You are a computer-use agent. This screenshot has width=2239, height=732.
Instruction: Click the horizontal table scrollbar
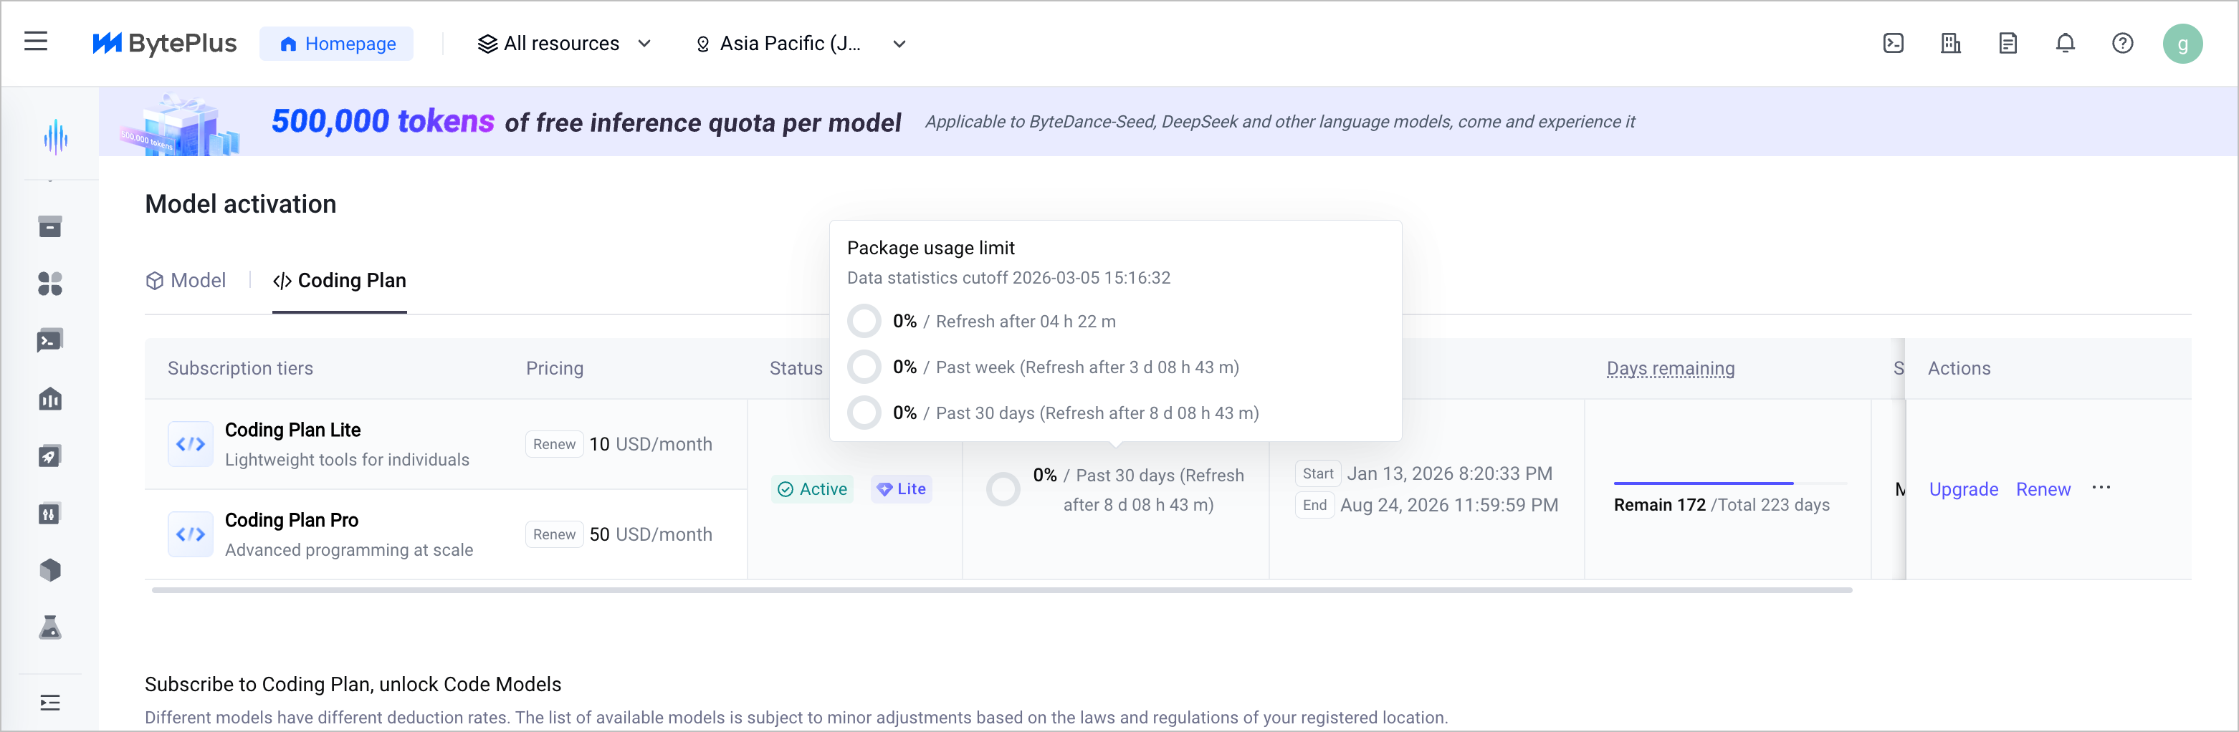[x=1001, y=590]
